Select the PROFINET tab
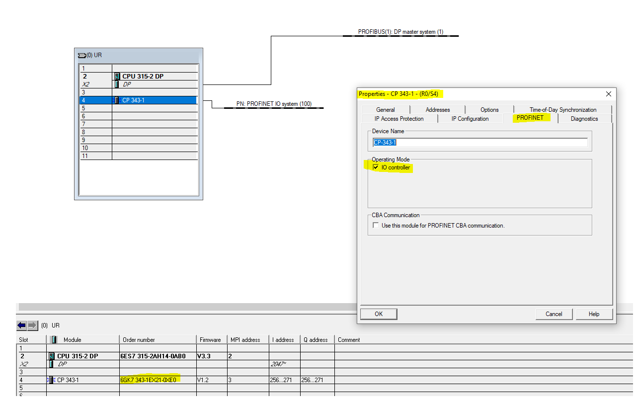The width and height of the screenshot is (635, 404). point(530,118)
